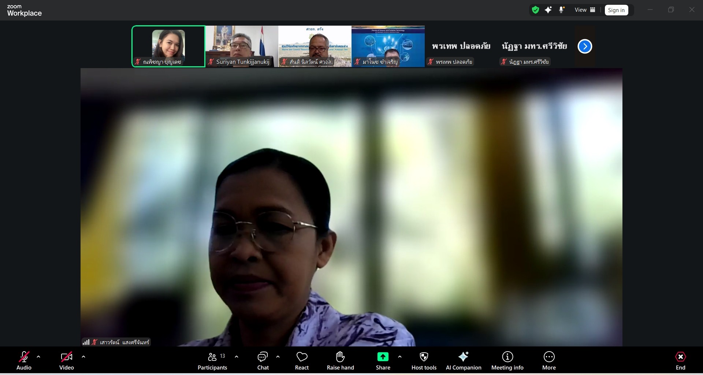
Task: Expand audio settings arrow next to Audio
Action: tap(38, 357)
